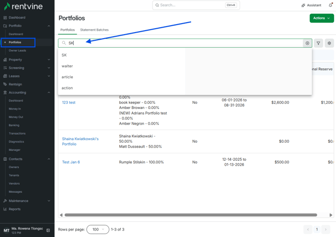
Task: Click the Leases sidebar icon
Action: 5,76
